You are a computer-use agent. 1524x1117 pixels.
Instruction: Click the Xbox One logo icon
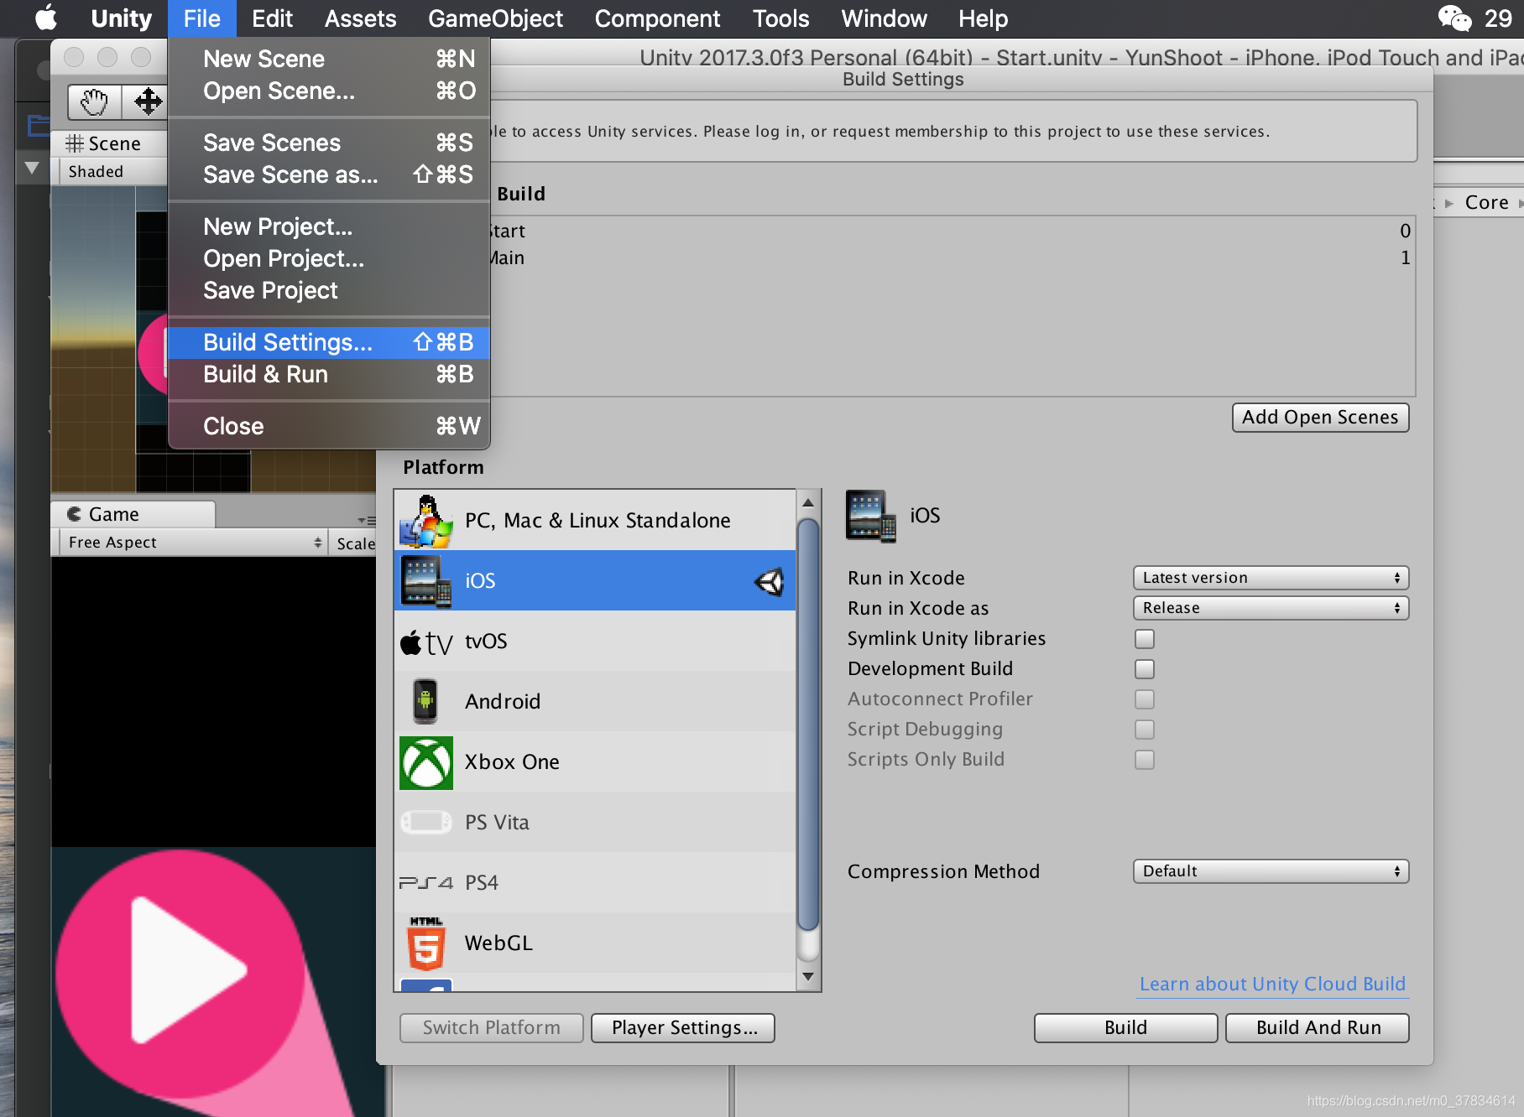(x=426, y=762)
